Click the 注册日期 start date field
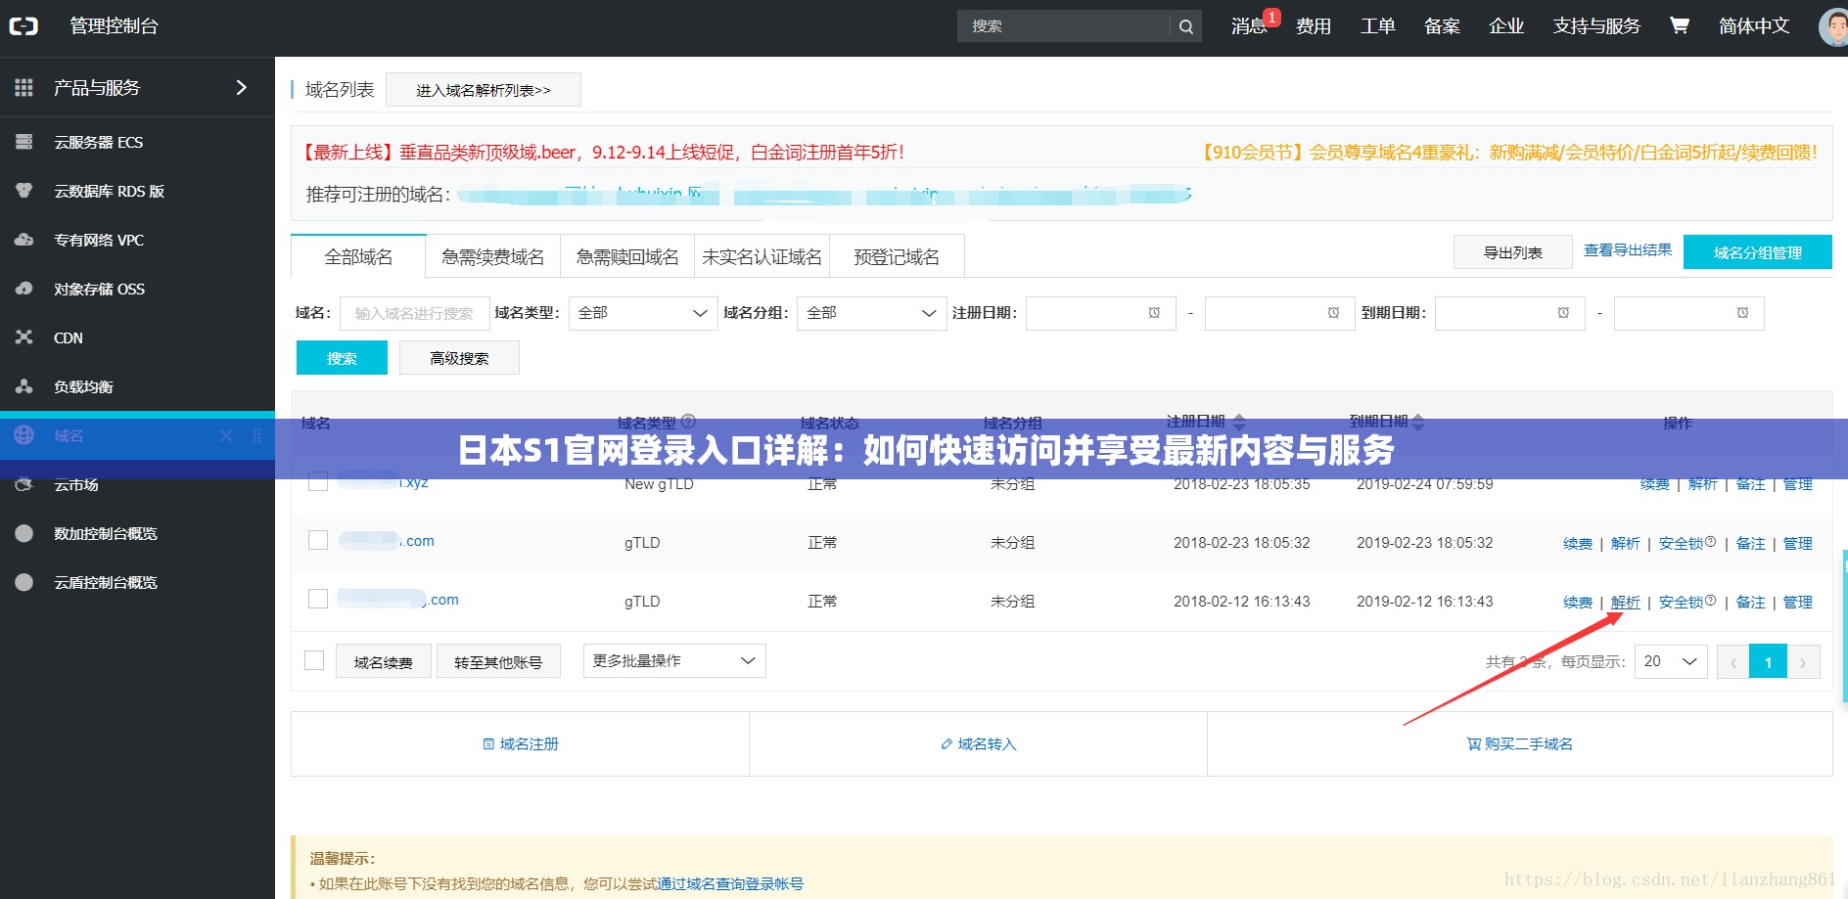 pos(1100,313)
